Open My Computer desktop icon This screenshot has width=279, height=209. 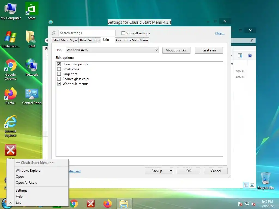tap(11, 11)
